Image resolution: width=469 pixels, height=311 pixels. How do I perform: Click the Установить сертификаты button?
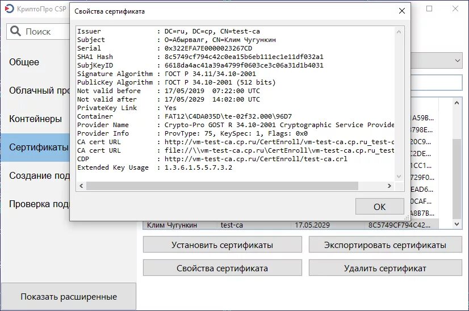tap(222, 245)
